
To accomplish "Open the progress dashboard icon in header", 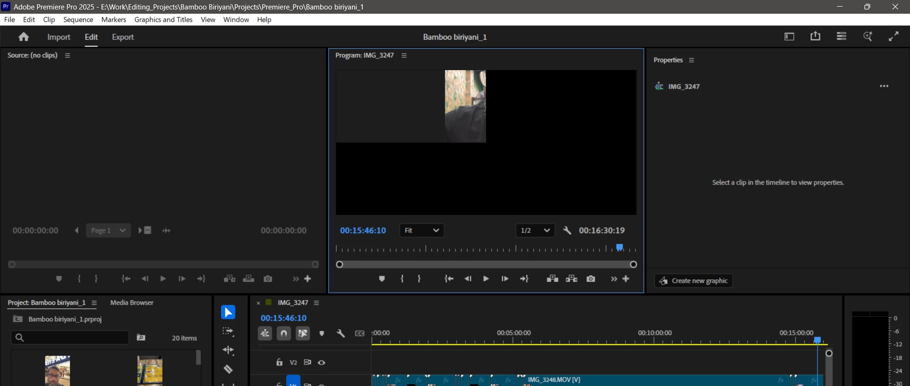I will point(842,36).
